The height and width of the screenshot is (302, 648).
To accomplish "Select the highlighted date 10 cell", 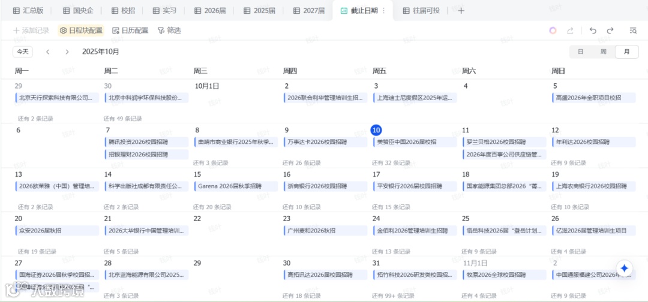I will pos(376,130).
